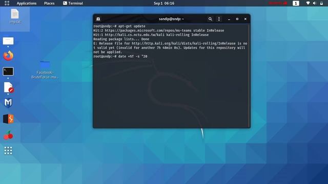Click the battery status icon in the top bar
The height and width of the screenshot is (184, 328).
pyautogui.click(x=321, y=3)
